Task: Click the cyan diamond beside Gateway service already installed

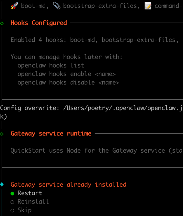Action: [x=2, y=184]
